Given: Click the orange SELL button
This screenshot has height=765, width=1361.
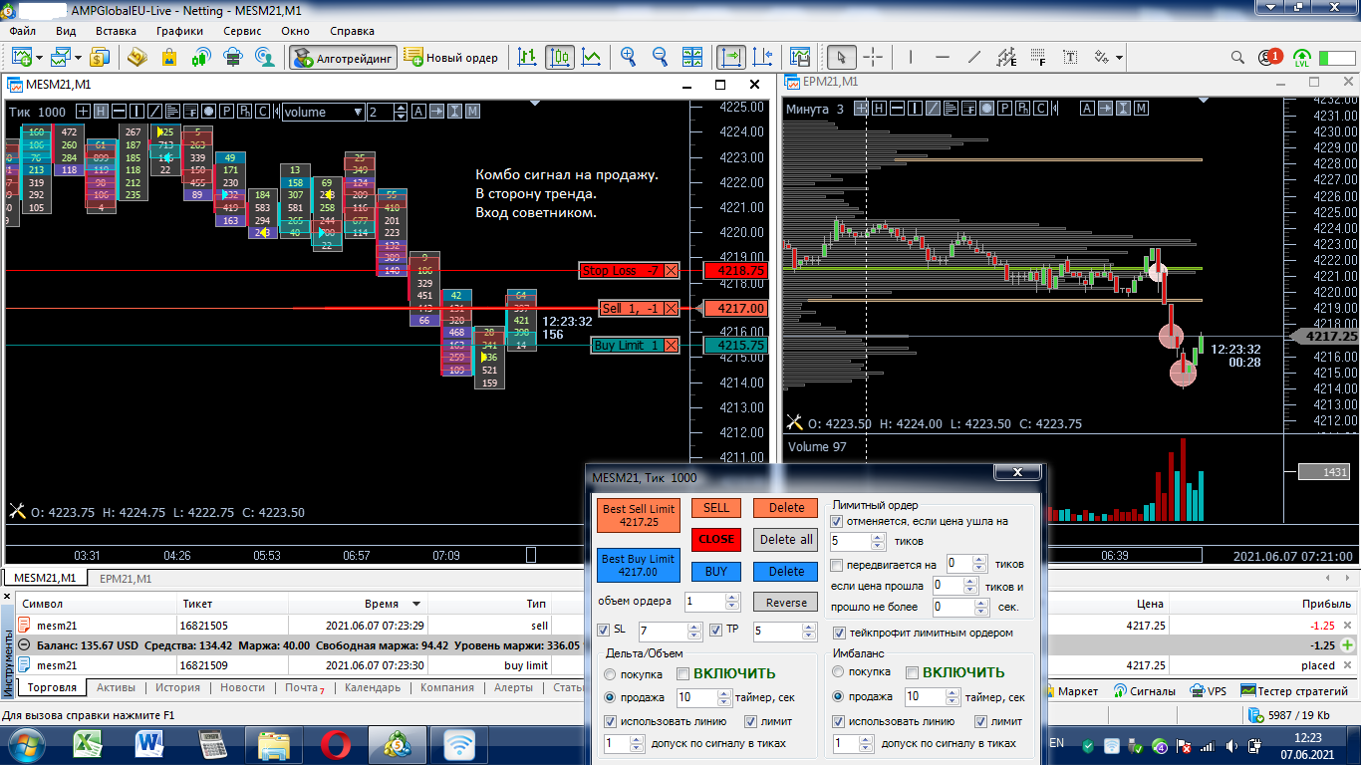Looking at the screenshot, I should (x=716, y=508).
